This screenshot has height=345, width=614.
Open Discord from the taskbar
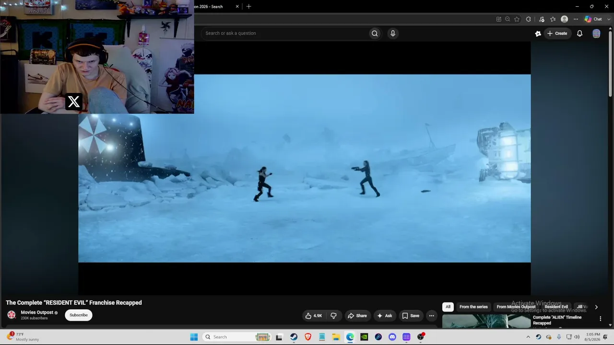click(x=392, y=337)
